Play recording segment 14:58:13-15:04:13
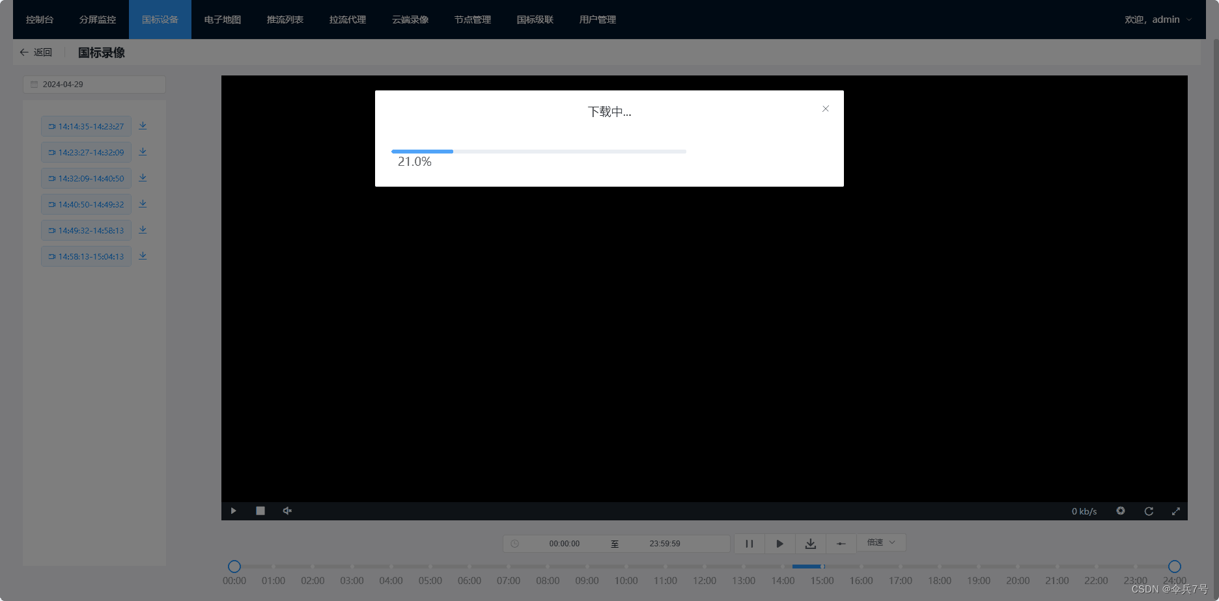The width and height of the screenshot is (1219, 601). click(86, 256)
